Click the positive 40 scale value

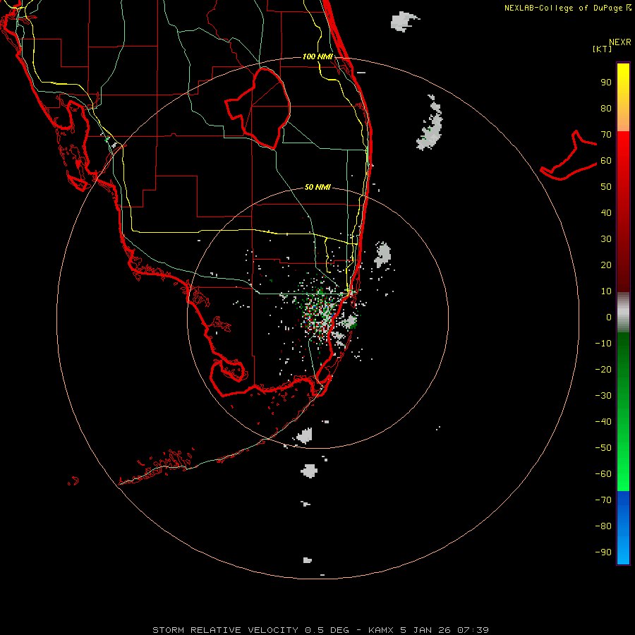[606, 213]
